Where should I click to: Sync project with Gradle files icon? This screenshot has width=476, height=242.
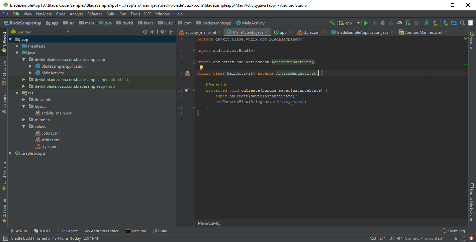(426, 23)
